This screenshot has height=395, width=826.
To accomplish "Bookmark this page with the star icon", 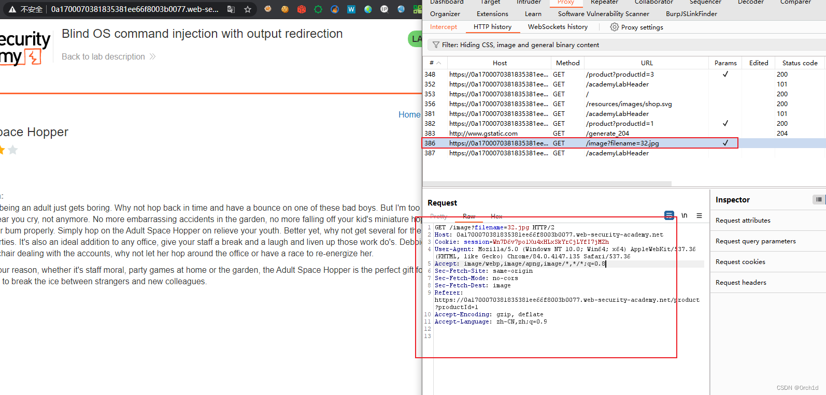I will (x=248, y=9).
